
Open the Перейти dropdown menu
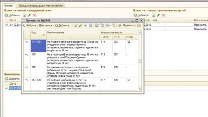click(x=129, y=25)
